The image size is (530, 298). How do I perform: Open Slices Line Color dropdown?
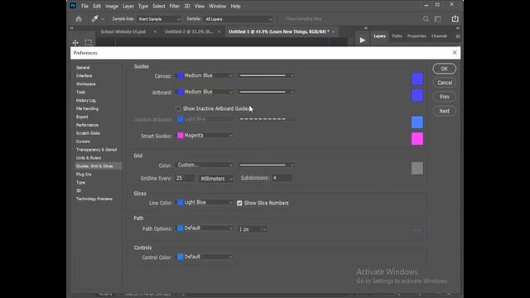[205, 202]
